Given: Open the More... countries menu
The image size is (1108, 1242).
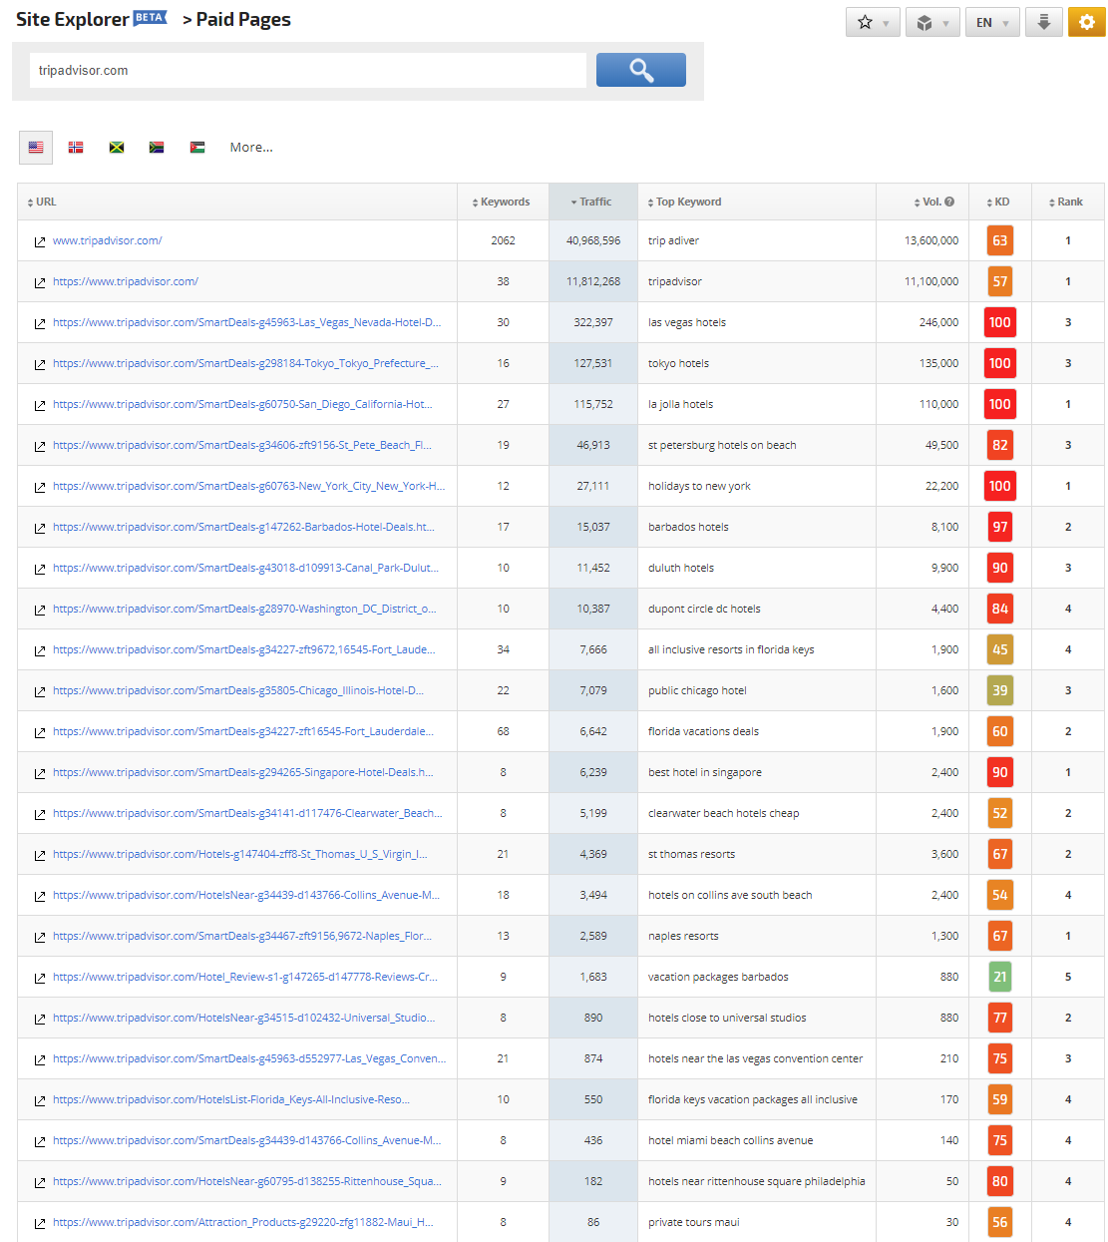Looking at the screenshot, I should pyautogui.click(x=251, y=147).
